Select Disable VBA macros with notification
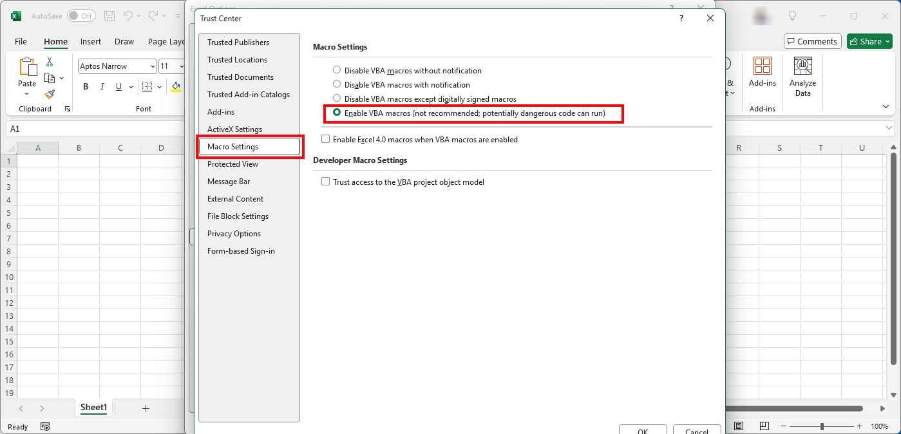Screen dimensions: 901x434 337,84
